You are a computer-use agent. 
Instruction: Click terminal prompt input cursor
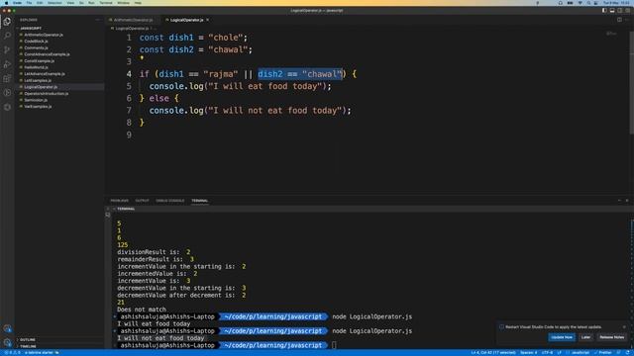pyautogui.click(x=334, y=345)
